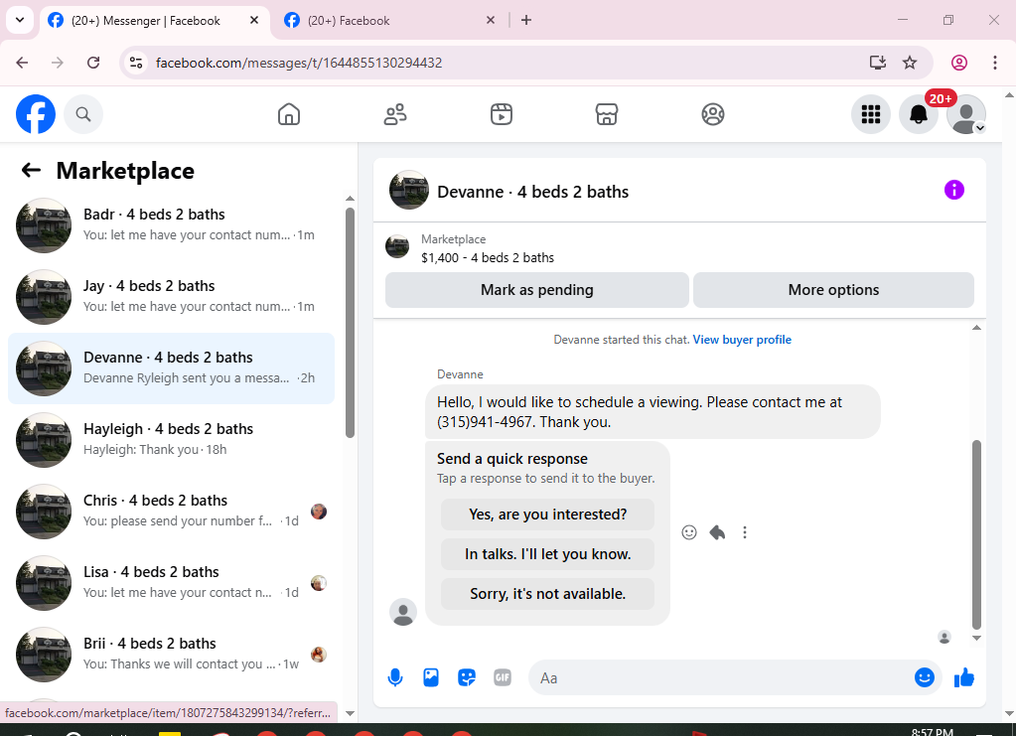Send 'Sorry, it's not available.' response

point(547,593)
